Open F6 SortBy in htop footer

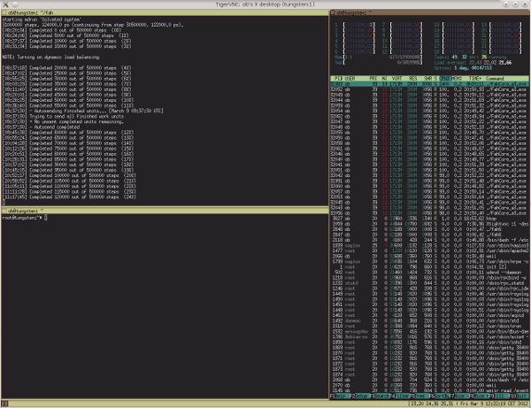(439, 396)
